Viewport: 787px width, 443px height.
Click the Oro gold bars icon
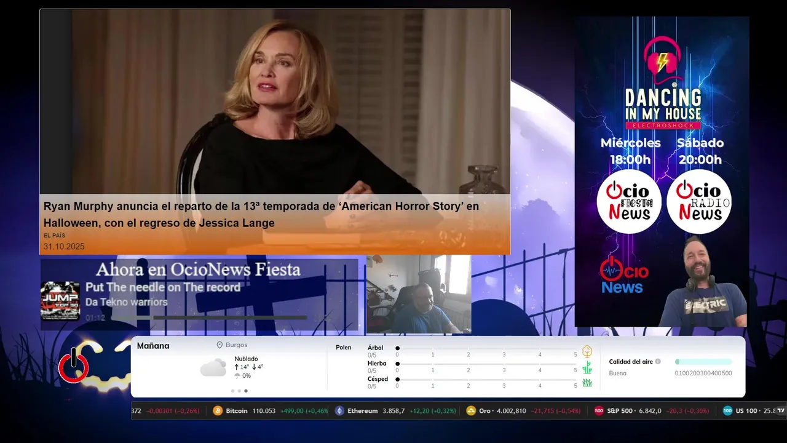tap(471, 411)
